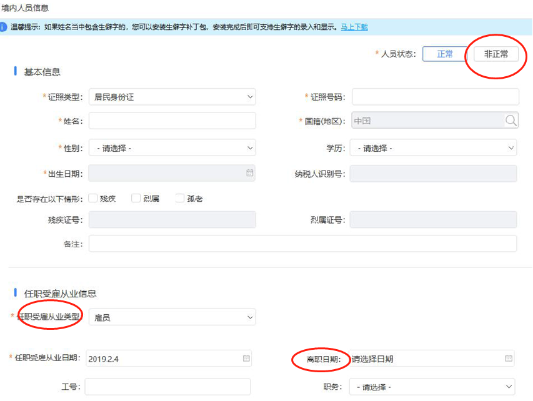Image resolution: width=533 pixels, height=401 pixels.
Task: Click into the 备注 input box
Action: 302,244
